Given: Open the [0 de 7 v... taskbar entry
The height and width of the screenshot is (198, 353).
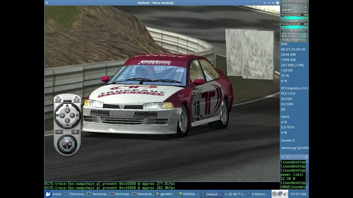Looking at the screenshot, I should [x=235, y=194].
